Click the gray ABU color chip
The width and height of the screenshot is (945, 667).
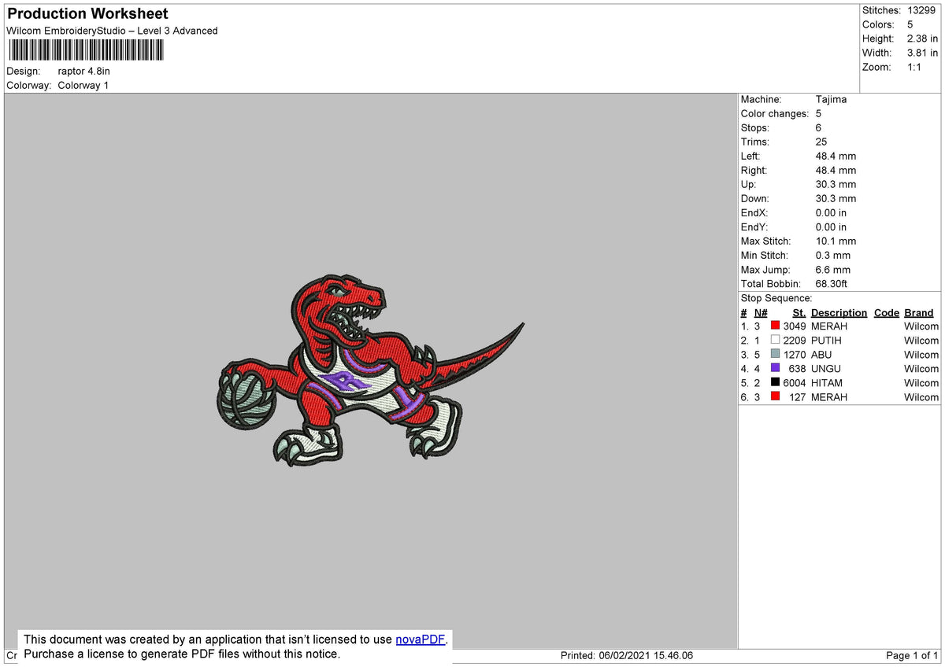[774, 354]
